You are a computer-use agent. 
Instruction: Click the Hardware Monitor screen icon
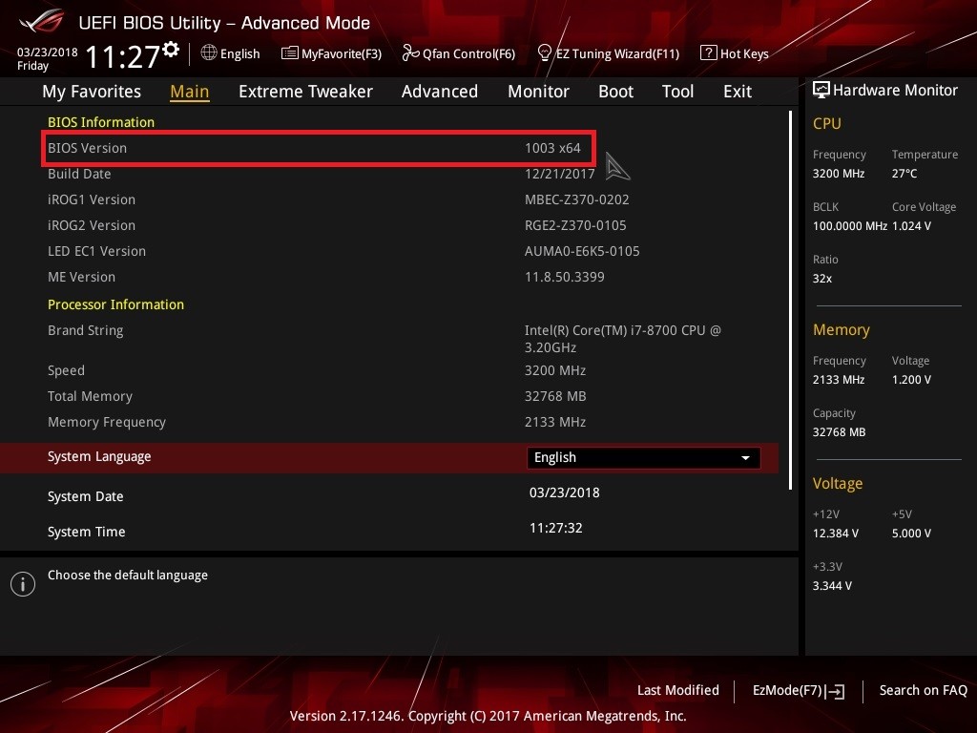click(x=821, y=90)
